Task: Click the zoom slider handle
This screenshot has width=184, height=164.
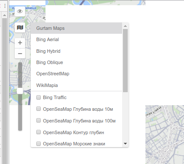Action: coord(20,91)
